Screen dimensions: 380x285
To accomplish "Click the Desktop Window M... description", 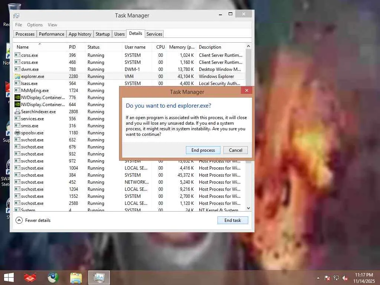I will [x=220, y=69].
